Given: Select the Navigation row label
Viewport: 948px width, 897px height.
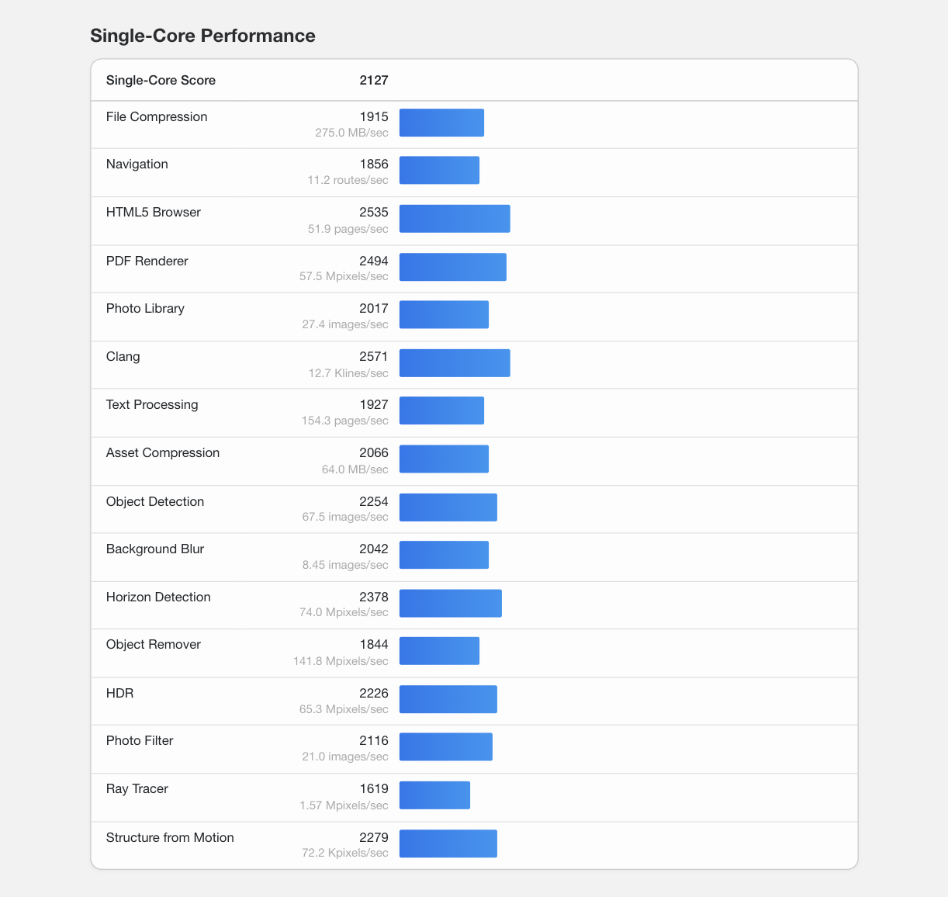Looking at the screenshot, I should point(137,165).
